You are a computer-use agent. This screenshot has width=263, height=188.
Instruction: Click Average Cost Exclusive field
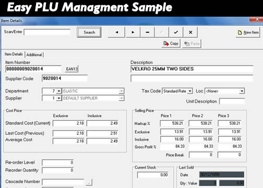coord(68,141)
